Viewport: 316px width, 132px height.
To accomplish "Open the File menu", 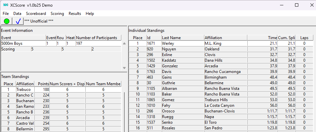I will (6, 14).
